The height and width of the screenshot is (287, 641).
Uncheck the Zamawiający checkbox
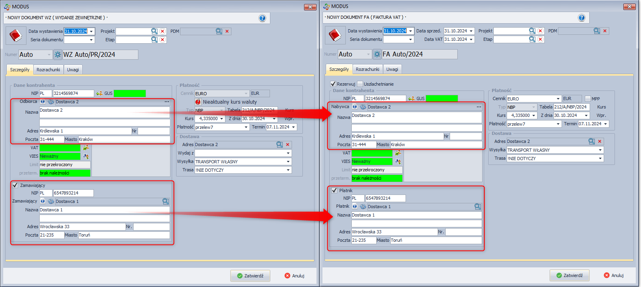(x=15, y=185)
